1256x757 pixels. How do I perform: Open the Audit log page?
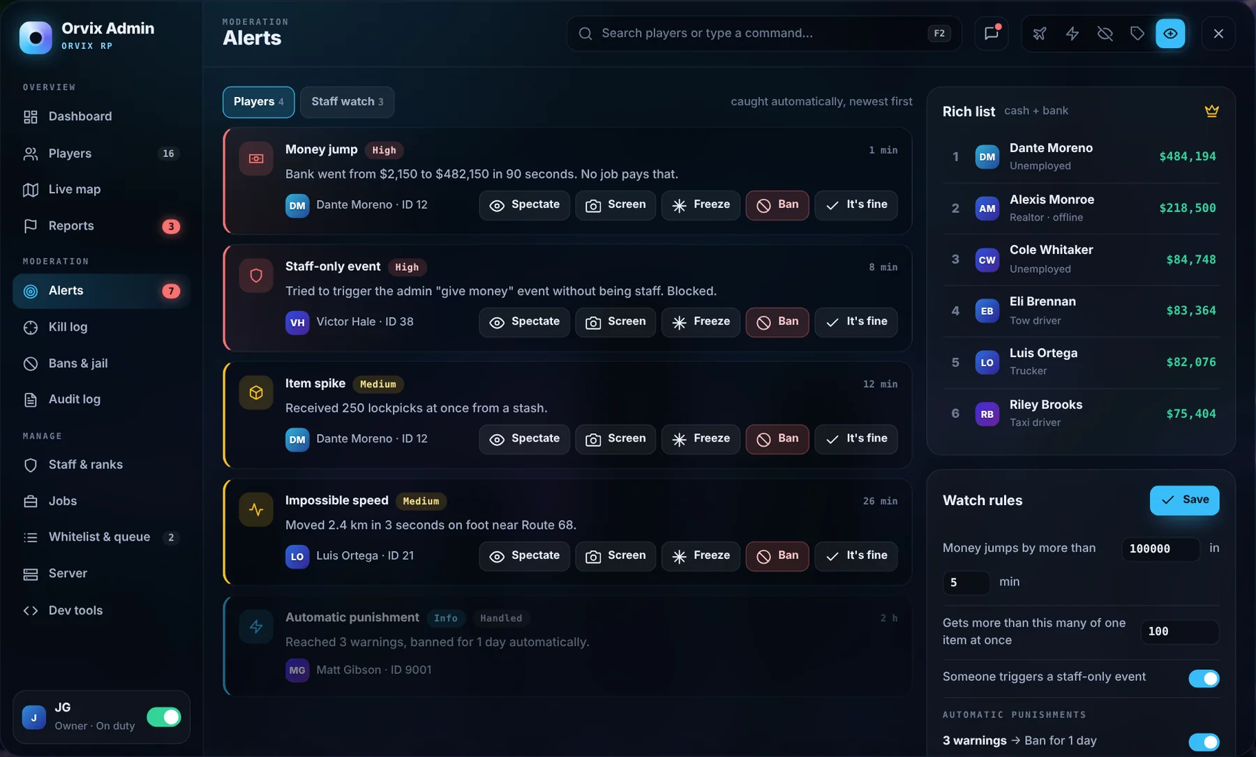101,400
